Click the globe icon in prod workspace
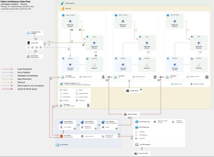This screenshot has width=214, height=157. point(207,77)
